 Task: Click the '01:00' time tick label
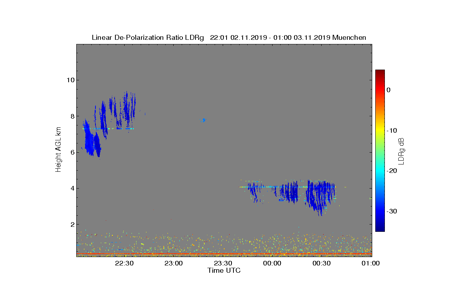click(371, 263)
